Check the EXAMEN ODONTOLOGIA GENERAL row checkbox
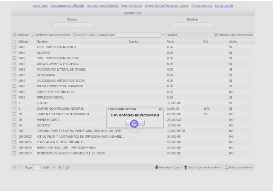Image resolution: width=273 pixels, height=191 pixels. pyautogui.click(x=14, y=108)
